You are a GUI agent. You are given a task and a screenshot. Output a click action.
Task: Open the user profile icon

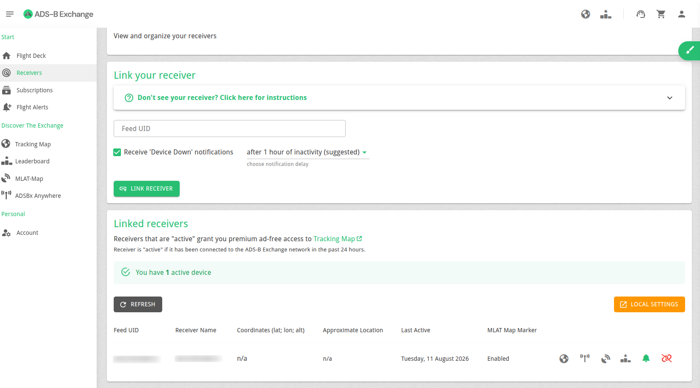[682, 14]
